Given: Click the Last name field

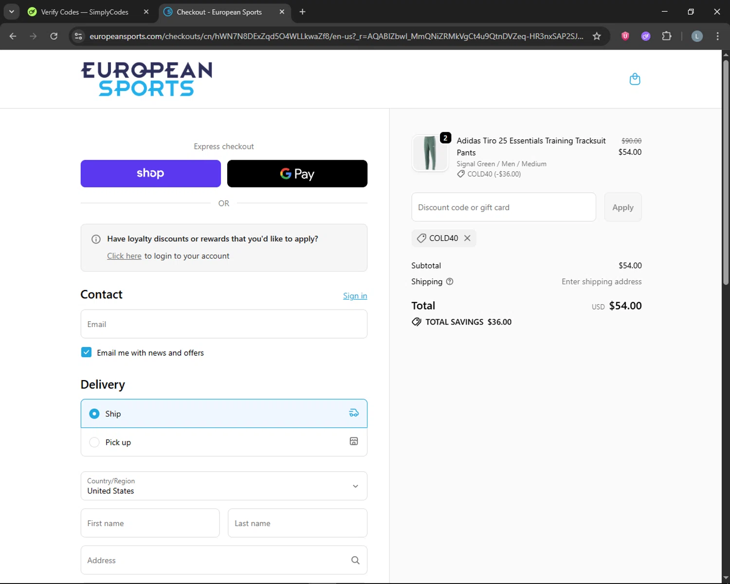Looking at the screenshot, I should [x=297, y=523].
